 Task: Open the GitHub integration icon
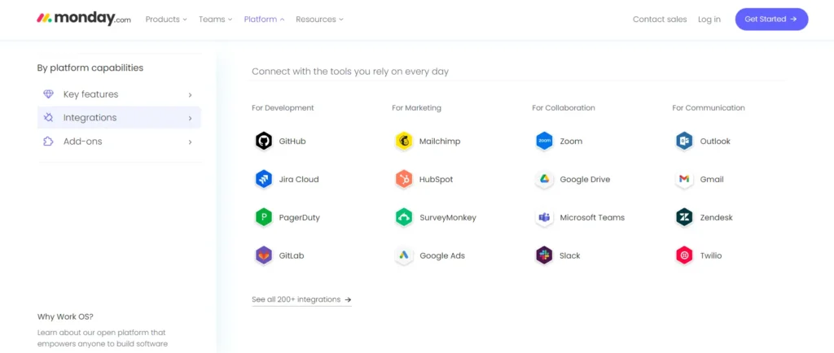click(263, 142)
